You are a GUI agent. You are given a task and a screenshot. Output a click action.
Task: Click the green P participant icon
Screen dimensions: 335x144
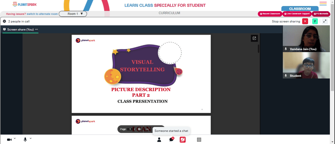315,21
